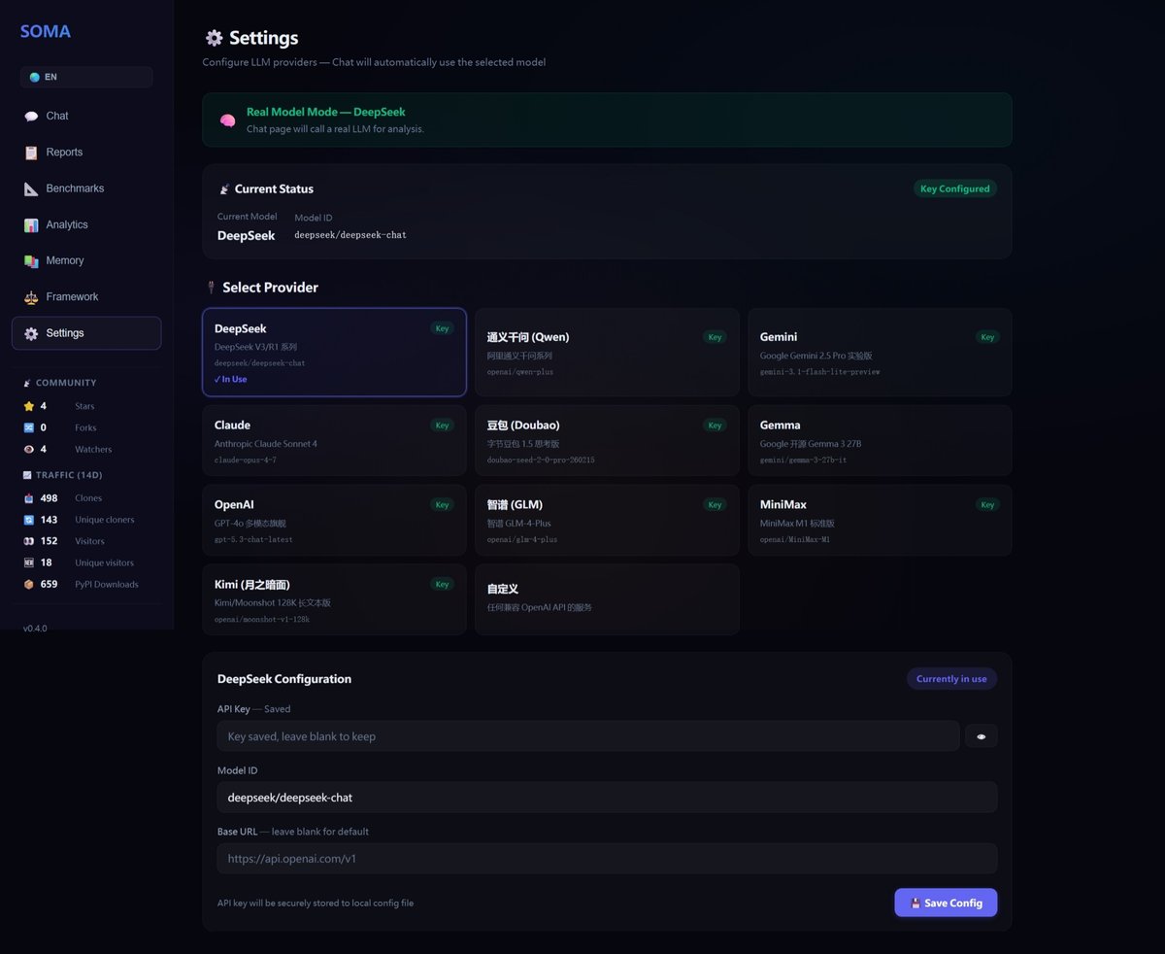The image size is (1165, 954).
Task: Switch to Analytics page
Action: (86, 224)
